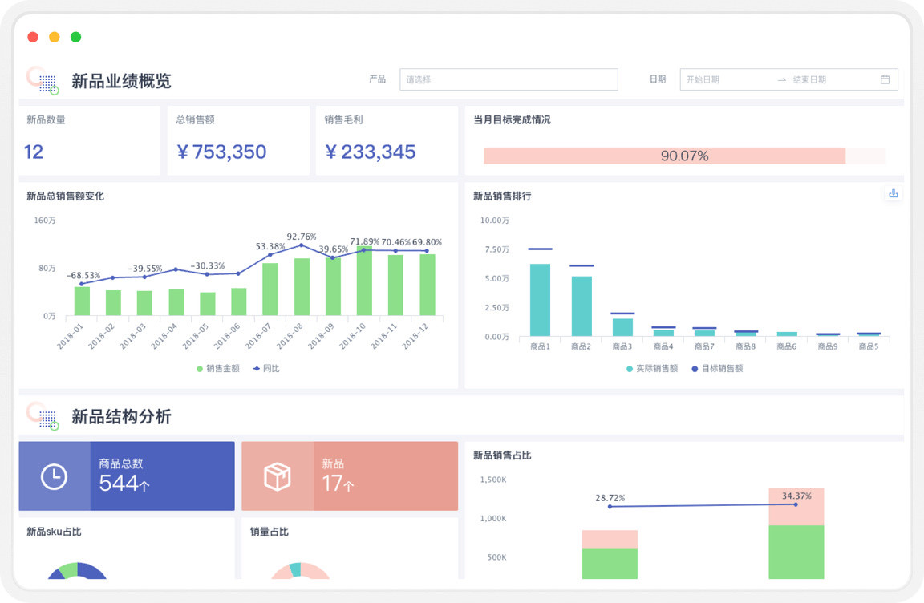The height and width of the screenshot is (603, 924).
Task: Click the logo icon beside 新品结构分析
Action: 43,415
